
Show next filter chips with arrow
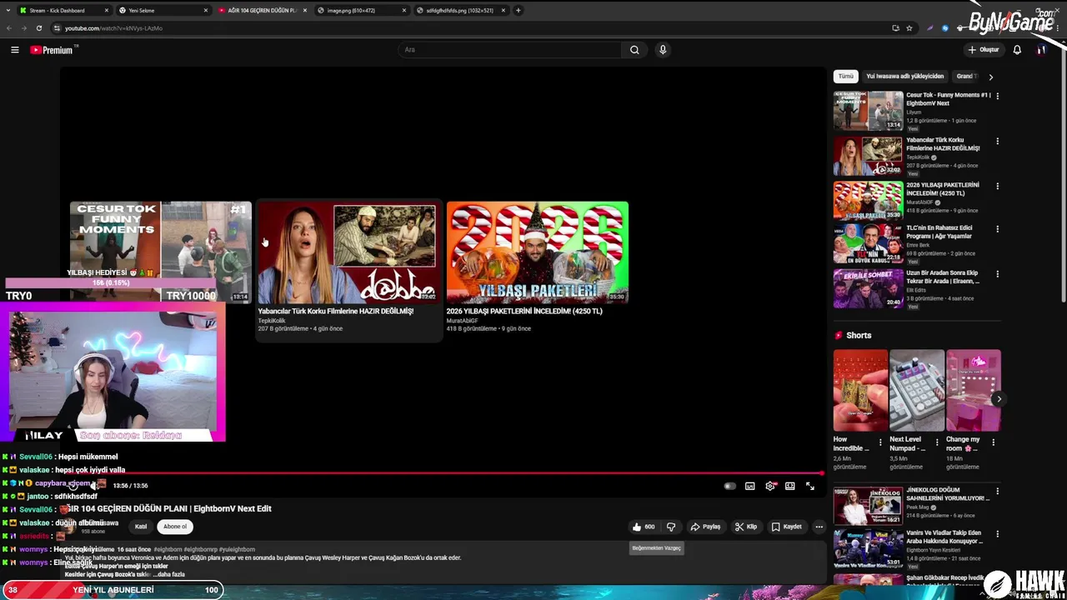click(x=990, y=77)
